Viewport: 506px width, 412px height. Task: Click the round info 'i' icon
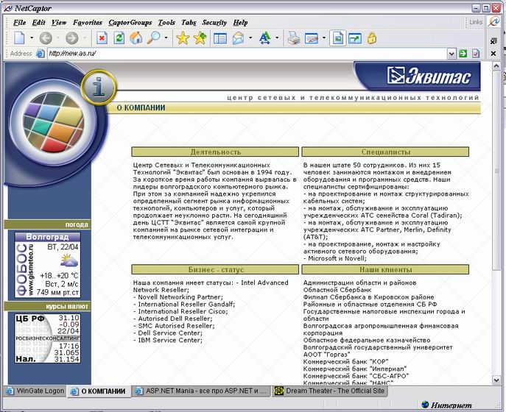(x=99, y=87)
